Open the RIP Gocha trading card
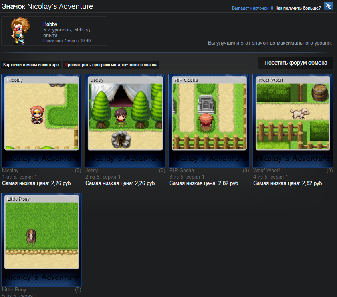The width and height of the screenshot is (337, 297). click(x=209, y=121)
